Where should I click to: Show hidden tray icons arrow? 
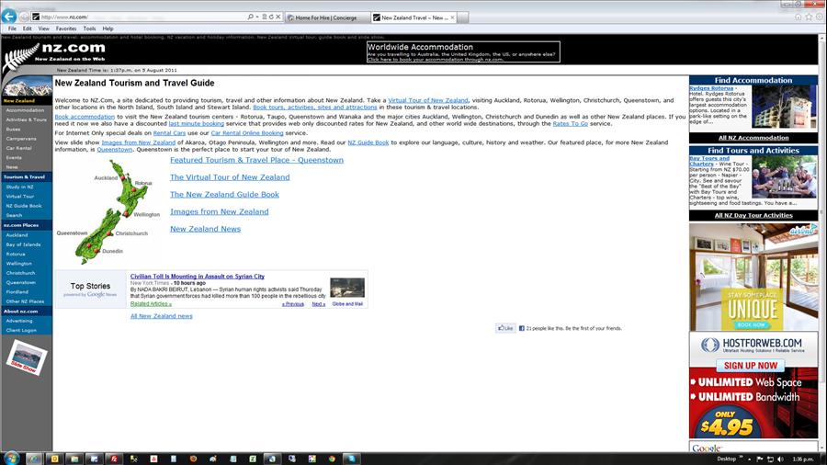[750, 459]
